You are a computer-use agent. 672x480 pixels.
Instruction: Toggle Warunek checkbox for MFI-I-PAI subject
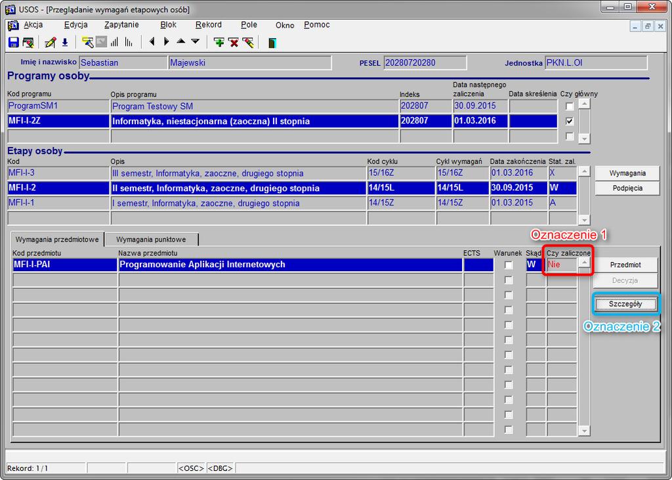[509, 265]
